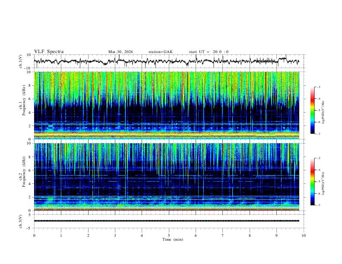
Task: Click the "ch.3(V)" axis label
Action: [x=21, y=222]
